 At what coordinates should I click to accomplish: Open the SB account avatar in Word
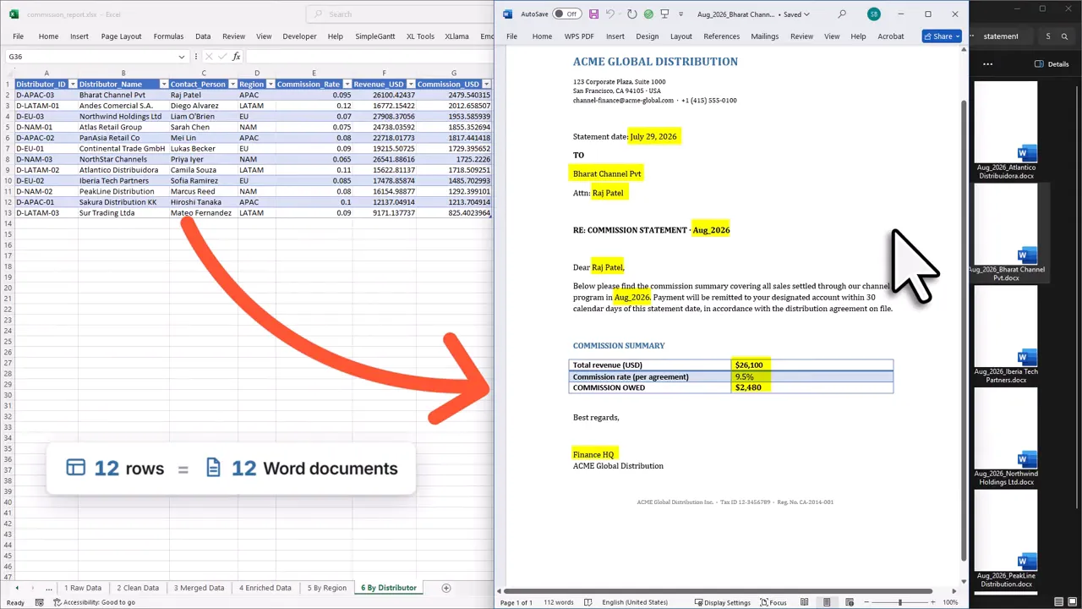pyautogui.click(x=873, y=14)
